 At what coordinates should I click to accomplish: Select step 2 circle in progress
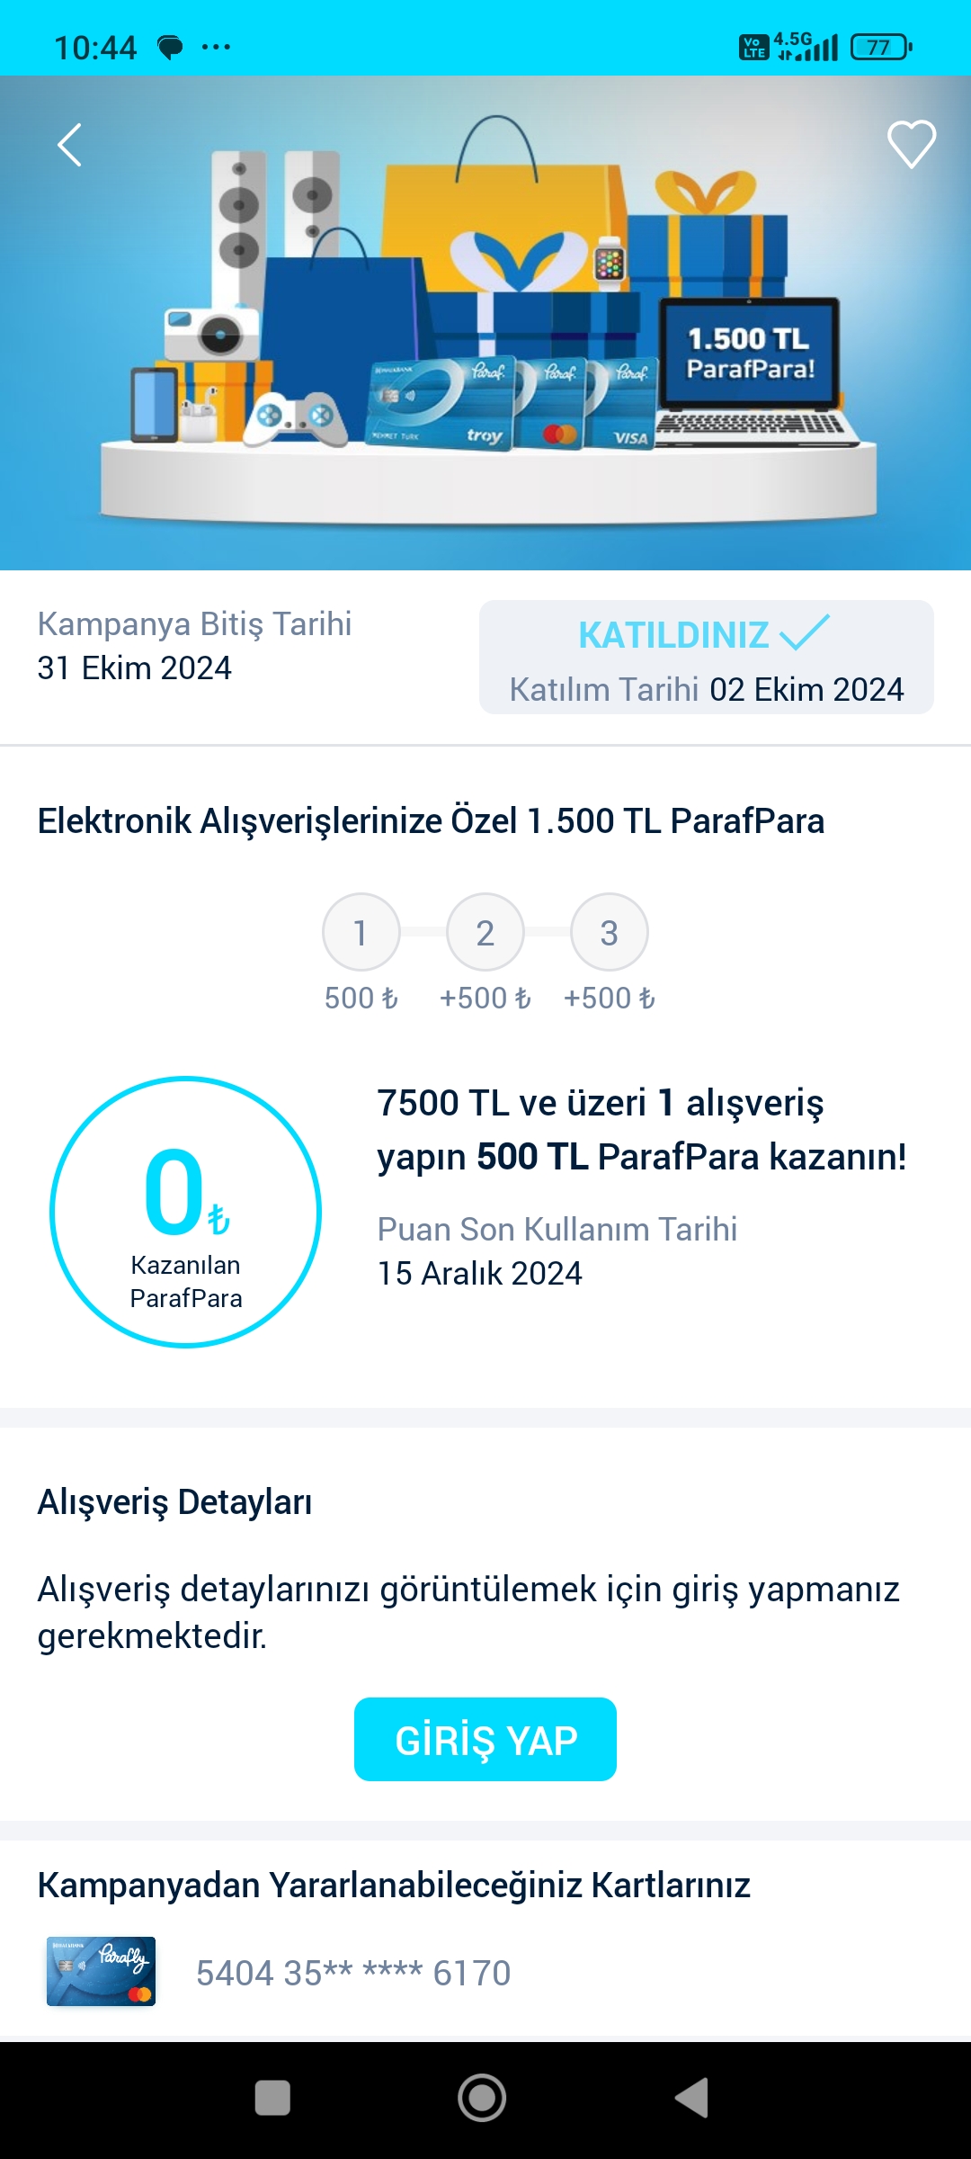pos(485,932)
